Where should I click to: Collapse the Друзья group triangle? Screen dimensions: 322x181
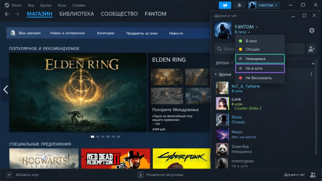click(x=216, y=74)
